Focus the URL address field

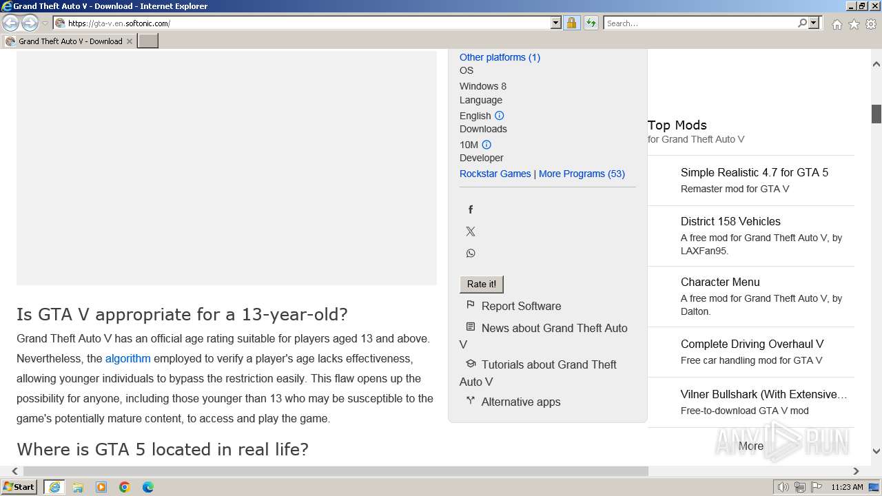pos(309,23)
